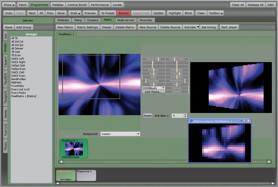Click the Intensity slider

(x=177, y=88)
